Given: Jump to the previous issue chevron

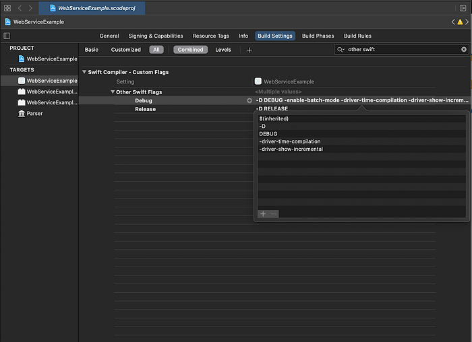Looking at the screenshot, I should click(x=453, y=22).
